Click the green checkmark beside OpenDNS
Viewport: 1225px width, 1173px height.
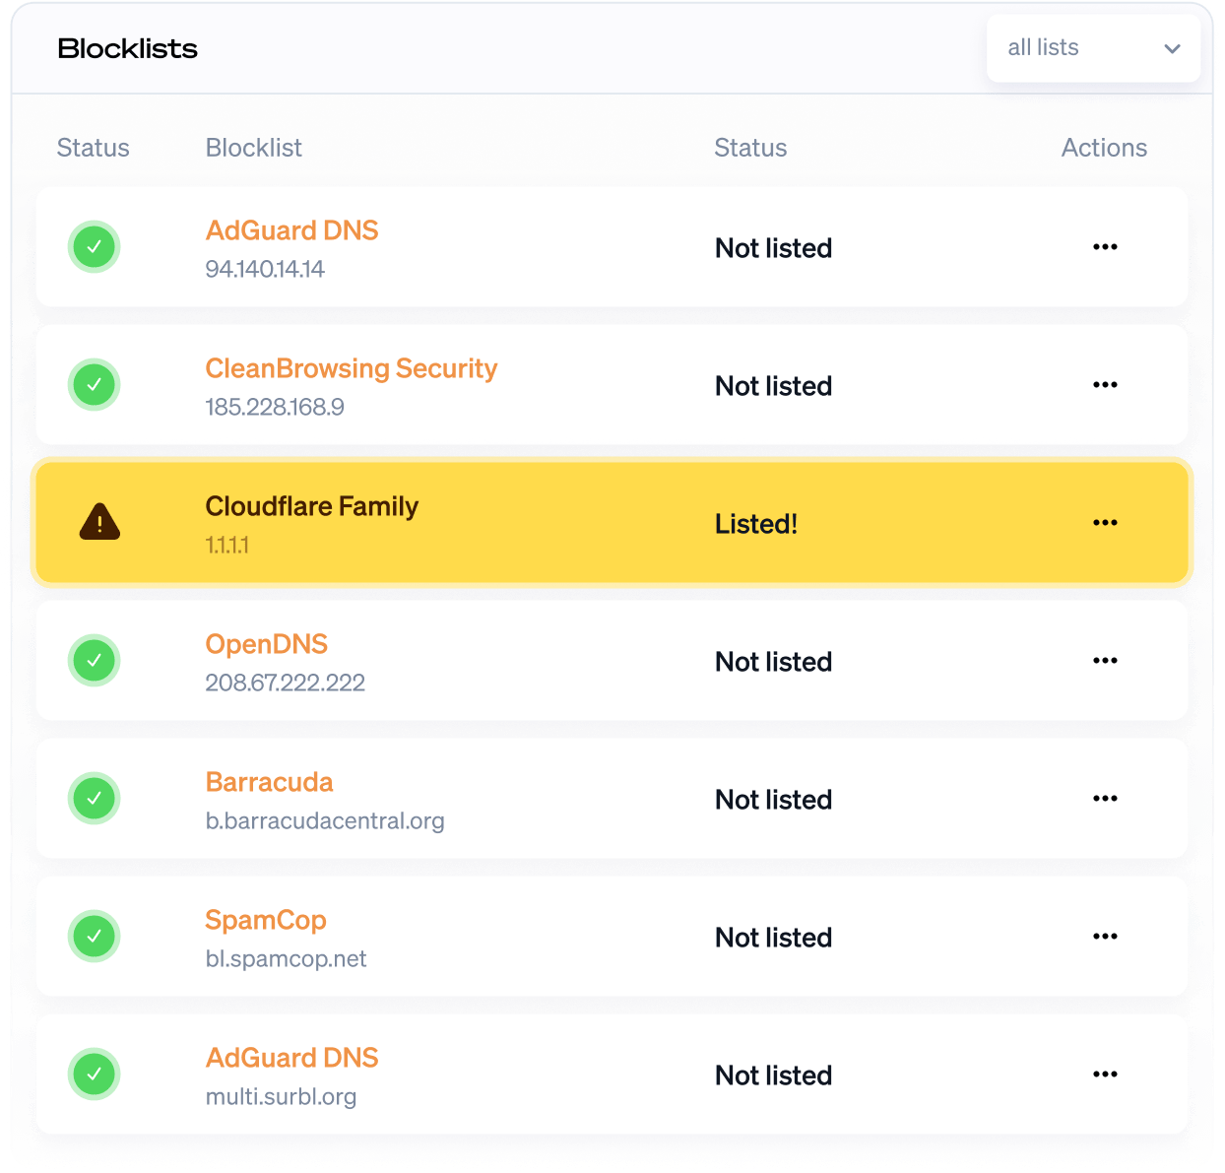coord(95,661)
